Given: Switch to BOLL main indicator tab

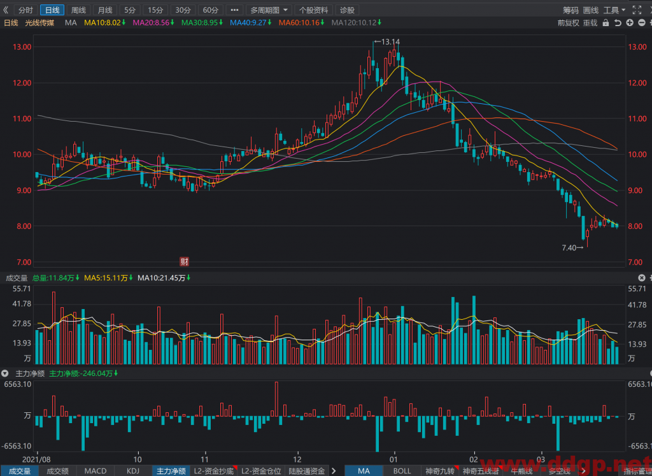Looking at the screenshot, I should (x=402, y=471).
